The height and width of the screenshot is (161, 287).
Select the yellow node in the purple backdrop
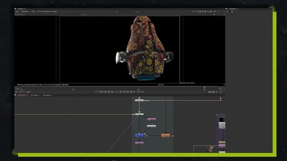[222, 142]
